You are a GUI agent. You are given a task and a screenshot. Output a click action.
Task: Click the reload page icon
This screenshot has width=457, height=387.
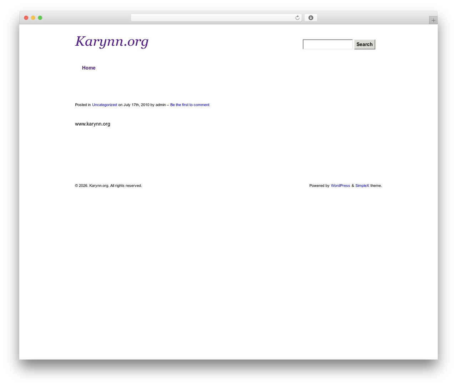click(297, 18)
